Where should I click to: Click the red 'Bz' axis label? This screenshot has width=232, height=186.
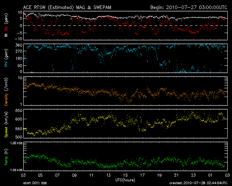point(6,28)
